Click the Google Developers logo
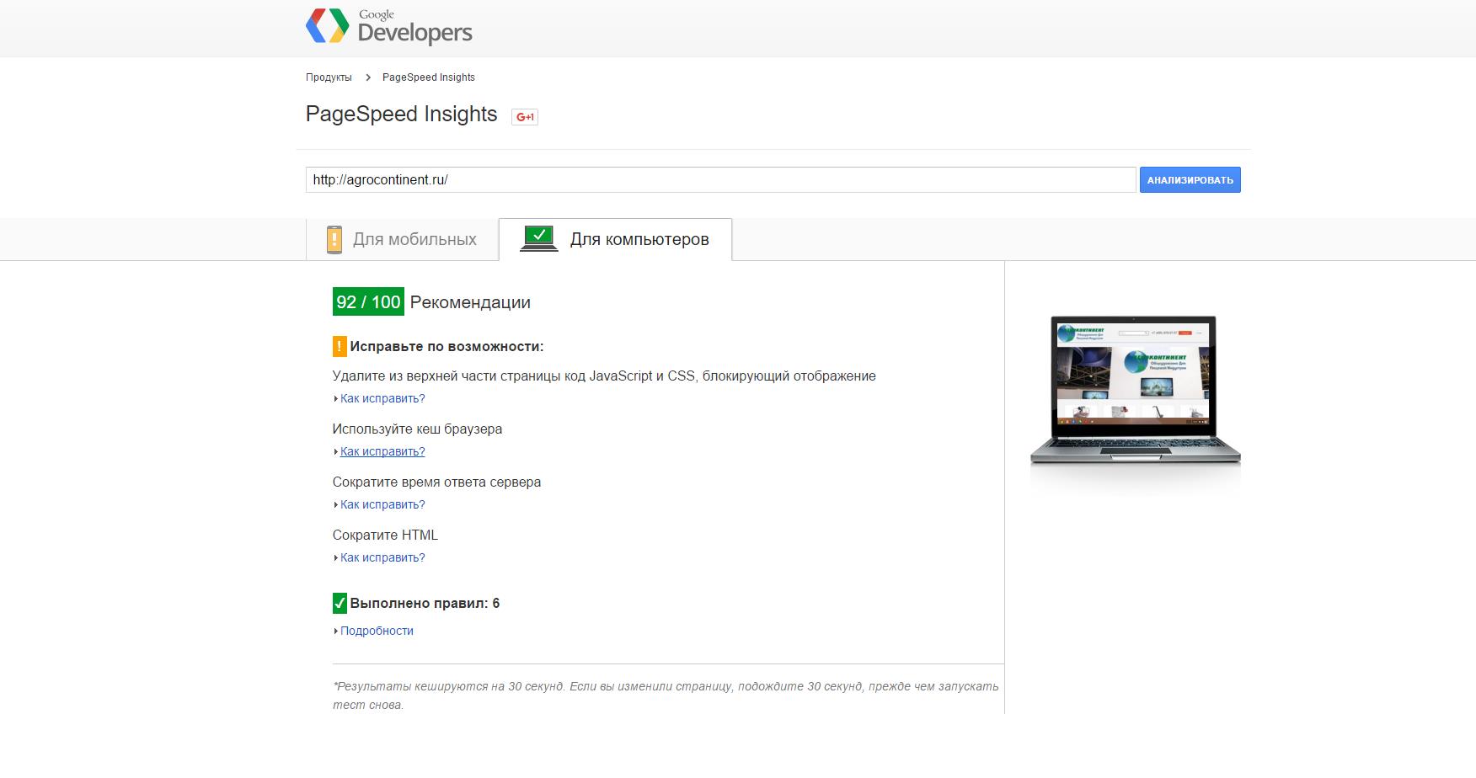Screen dimensions: 1476x778 388,26
